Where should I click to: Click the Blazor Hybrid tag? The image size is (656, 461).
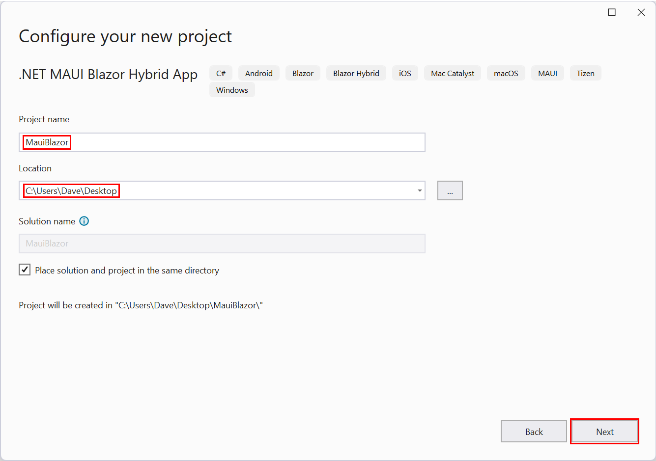click(x=356, y=73)
